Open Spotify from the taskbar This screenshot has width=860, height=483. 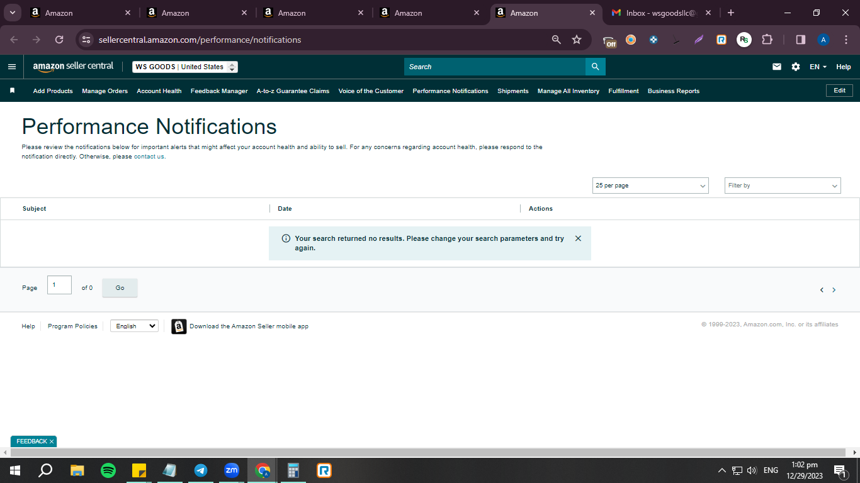(108, 470)
